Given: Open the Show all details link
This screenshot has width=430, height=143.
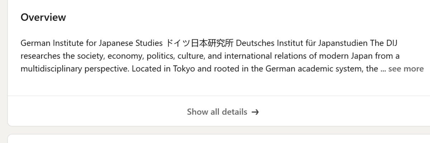Looking at the screenshot, I should (x=217, y=112).
